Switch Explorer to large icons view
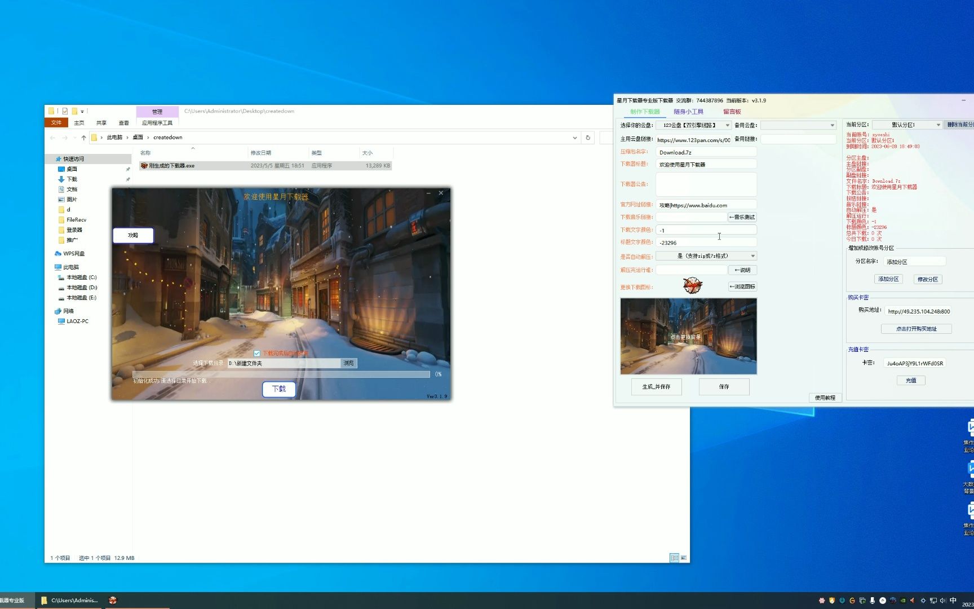Image resolution: width=974 pixels, height=609 pixels. (x=684, y=558)
